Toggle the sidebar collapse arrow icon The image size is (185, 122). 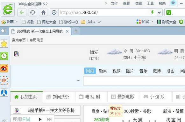tap(4, 31)
